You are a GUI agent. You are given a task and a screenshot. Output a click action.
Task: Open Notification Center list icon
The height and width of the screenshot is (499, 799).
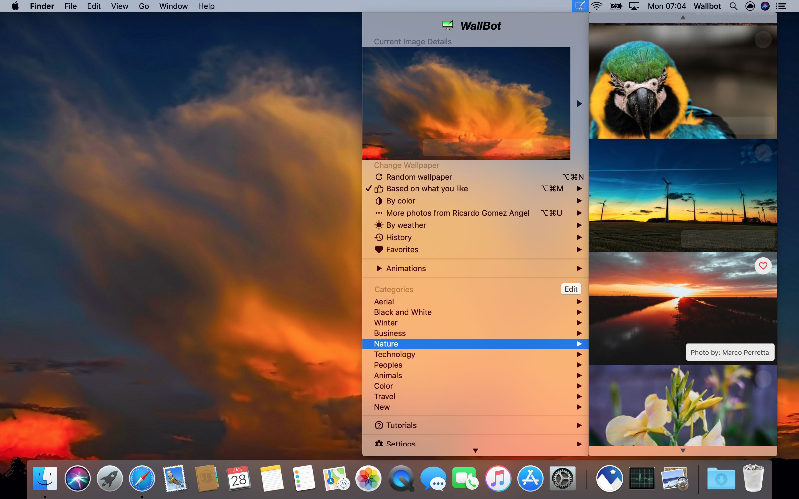[x=781, y=6]
